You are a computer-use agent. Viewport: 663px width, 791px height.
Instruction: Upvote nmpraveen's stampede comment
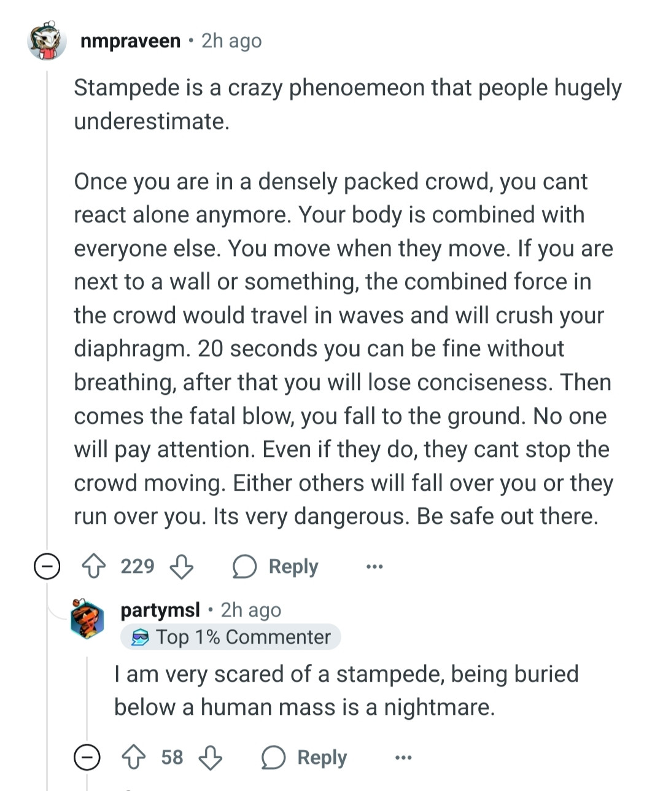94,566
